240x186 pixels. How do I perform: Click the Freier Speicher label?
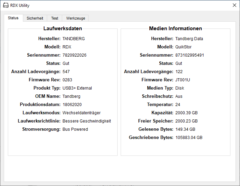156,121
